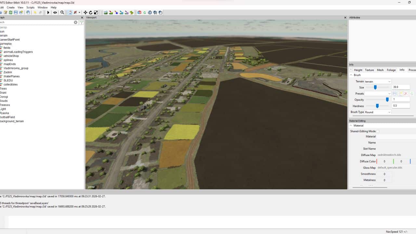Click the filter funnel icon in Scenegraph
The width and height of the screenshot is (416, 234).
[x=82, y=22]
